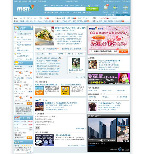Open the night cherry blossom travel photo
This screenshot has height=154, width=145.
(39, 107)
